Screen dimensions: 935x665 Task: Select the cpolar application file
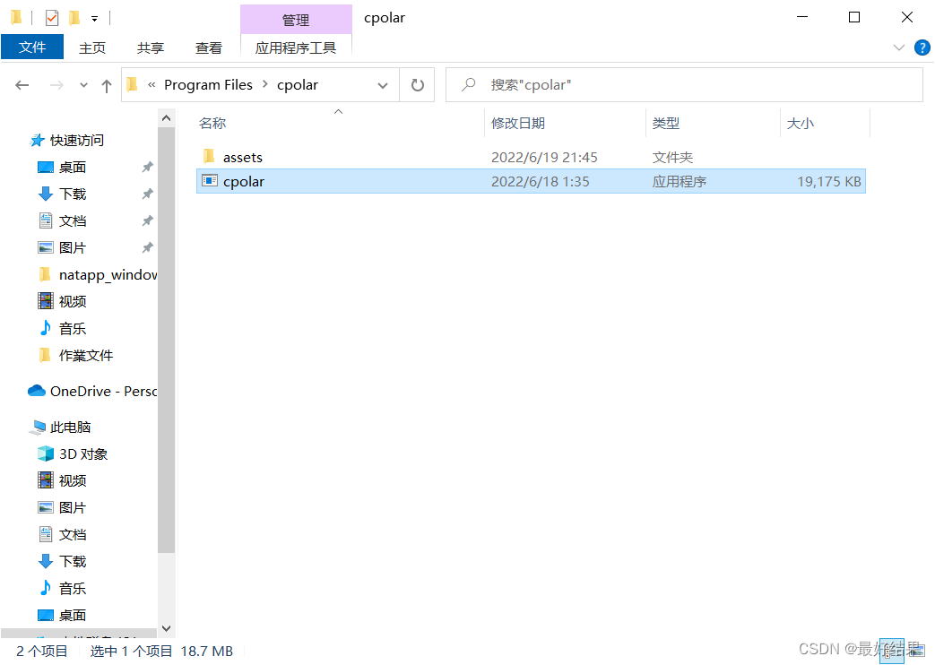coord(531,181)
